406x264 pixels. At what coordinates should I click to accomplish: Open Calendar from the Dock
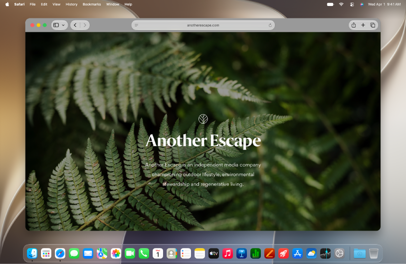(158, 254)
